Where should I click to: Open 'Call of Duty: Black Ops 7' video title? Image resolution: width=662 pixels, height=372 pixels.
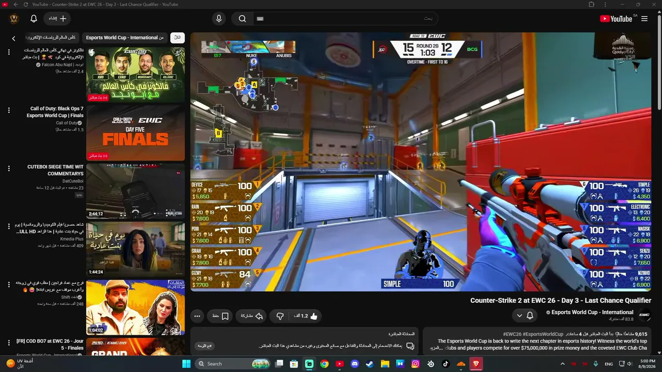55,112
